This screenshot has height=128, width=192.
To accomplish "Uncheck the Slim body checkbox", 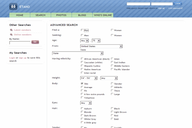I will pos(82,84).
